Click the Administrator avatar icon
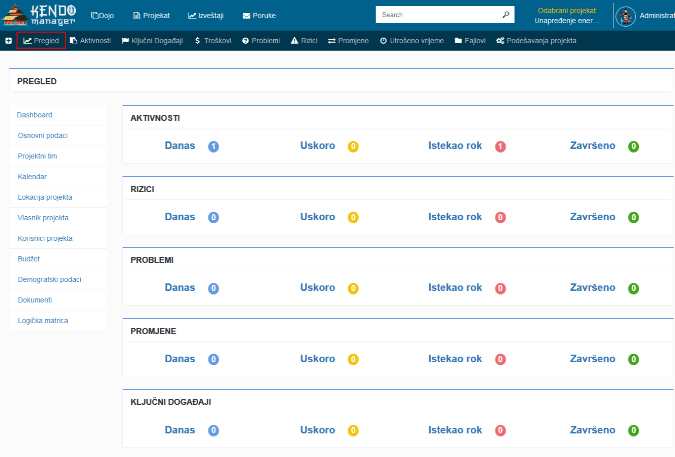675x457 pixels. coord(625,16)
